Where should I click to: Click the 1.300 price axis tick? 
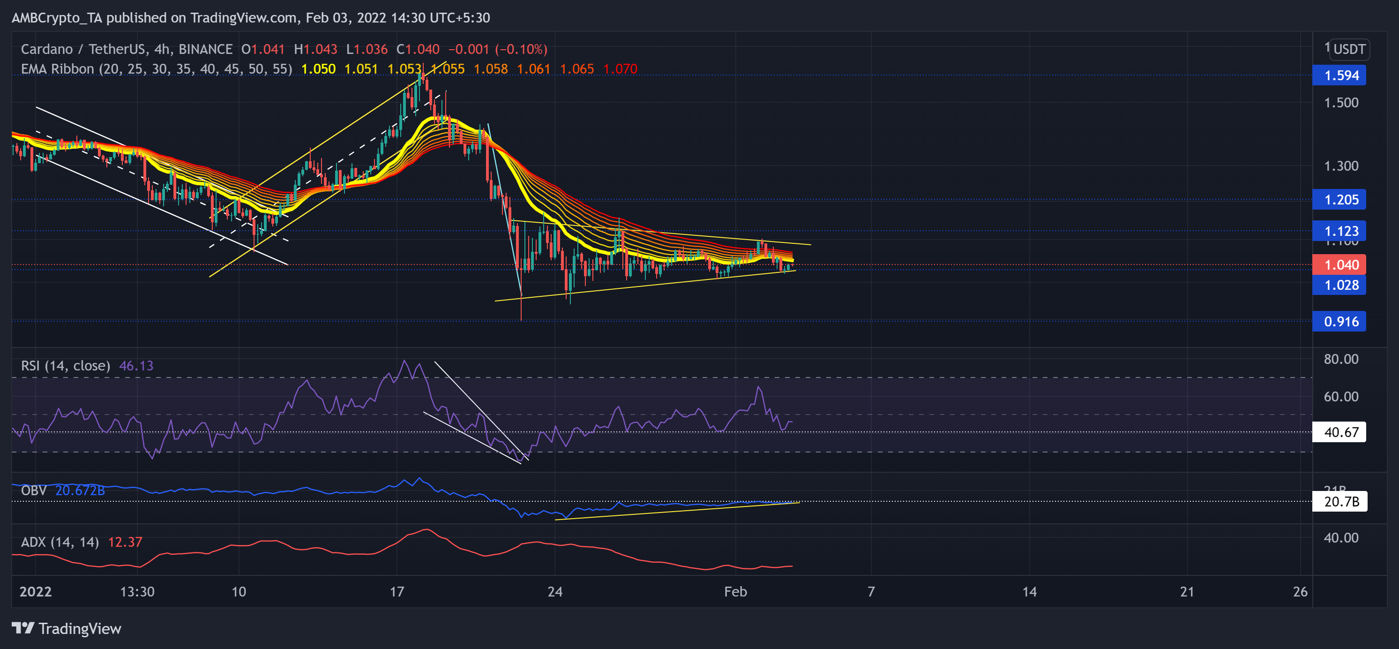tap(1341, 166)
